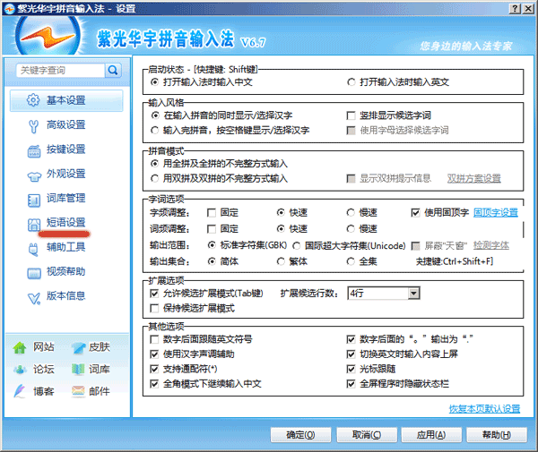The height and width of the screenshot is (452, 538).
Task: Toggle 支持通配符(*) checkbox
Action: pos(154,369)
